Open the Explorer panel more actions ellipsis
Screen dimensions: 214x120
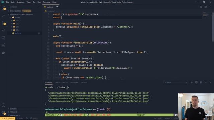pos(38,7)
